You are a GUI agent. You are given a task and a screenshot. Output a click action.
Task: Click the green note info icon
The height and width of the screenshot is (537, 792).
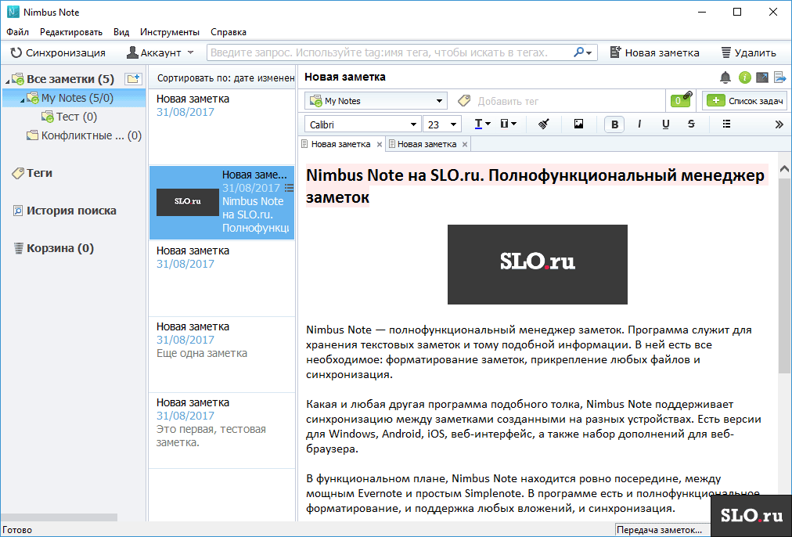click(744, 77)
